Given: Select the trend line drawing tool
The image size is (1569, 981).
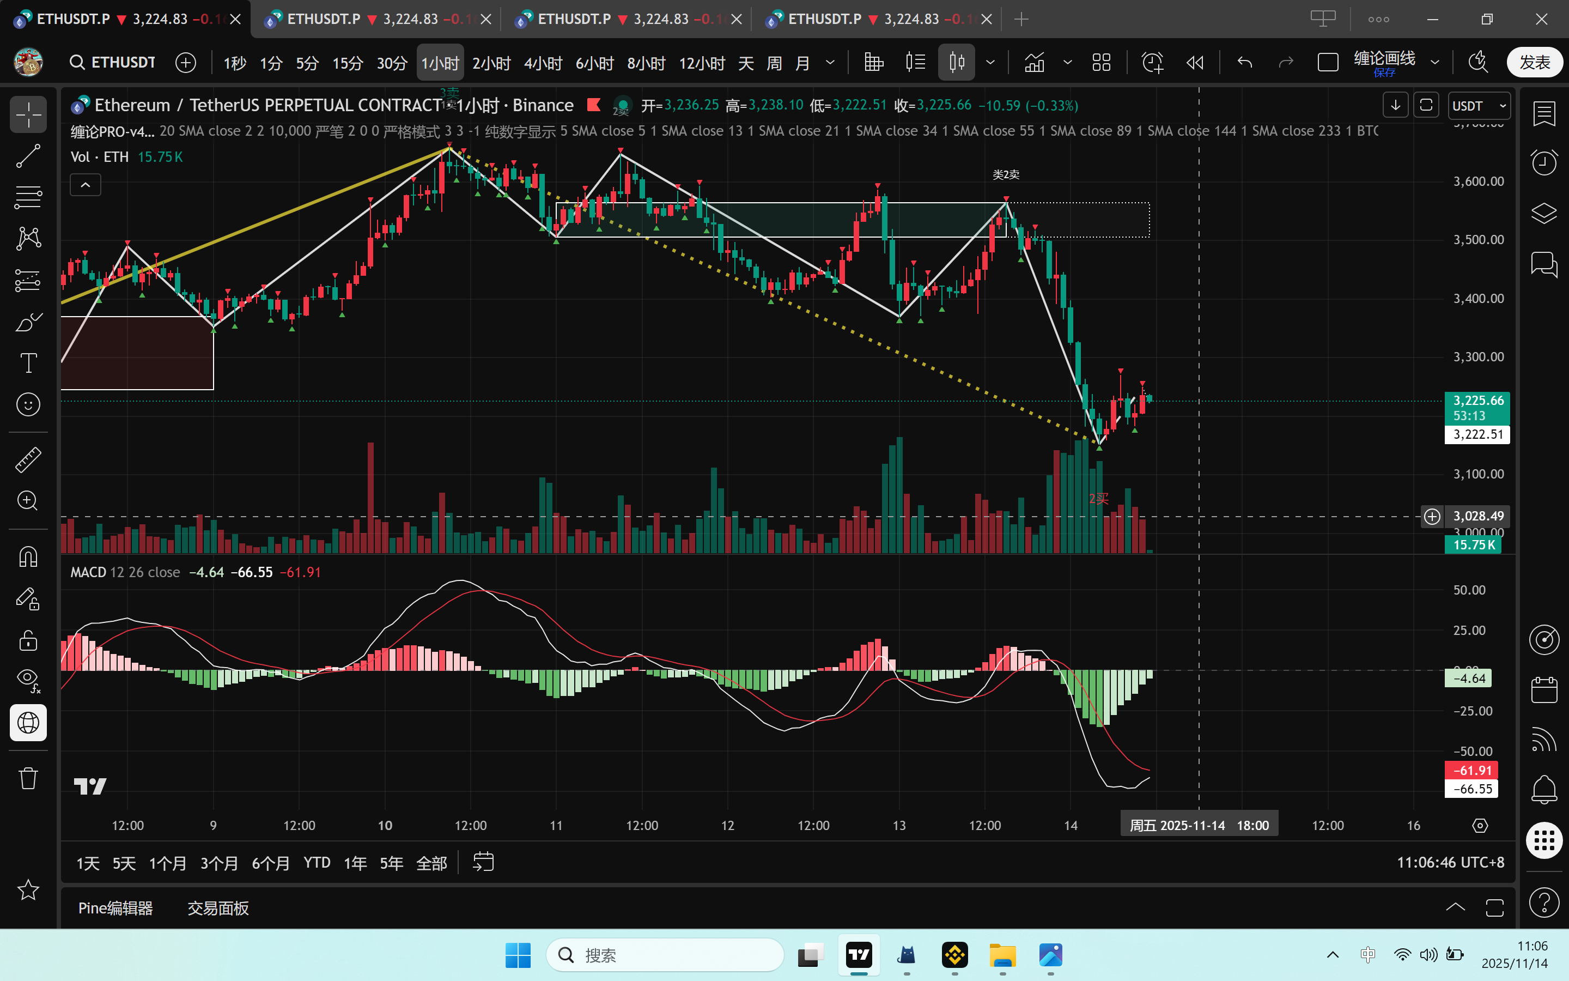Looking at the screenshot, I should [x=28, y=156].
